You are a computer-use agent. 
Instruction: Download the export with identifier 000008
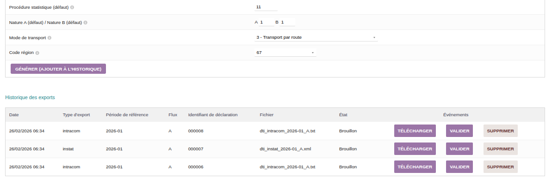coord(415,131)
